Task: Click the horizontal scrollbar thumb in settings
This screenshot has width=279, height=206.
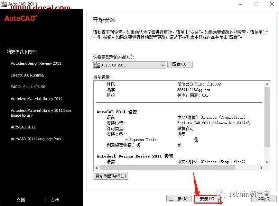Action: click(168, 168)
